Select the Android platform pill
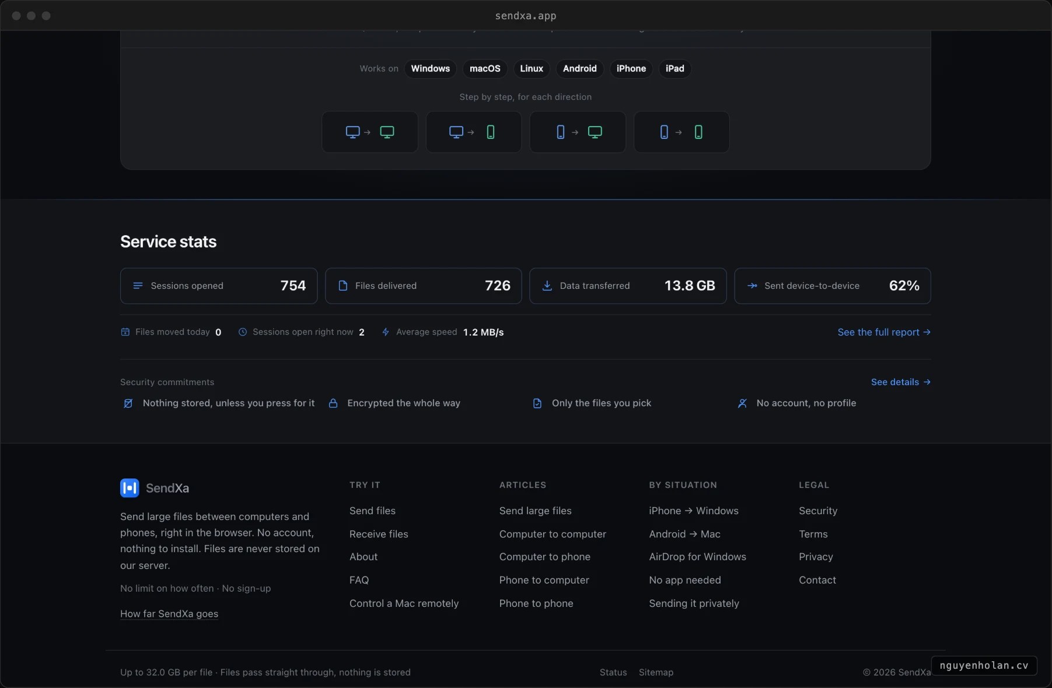Viewport: 1052px width, 688px height. [x=580, y=68]
